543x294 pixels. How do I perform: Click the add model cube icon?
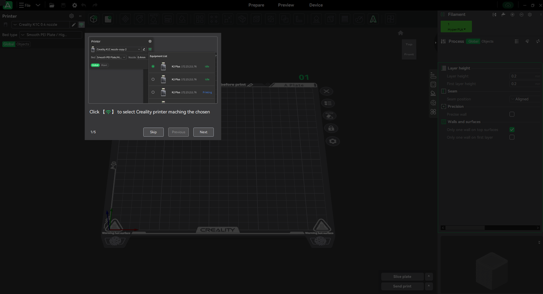point(94,19)
